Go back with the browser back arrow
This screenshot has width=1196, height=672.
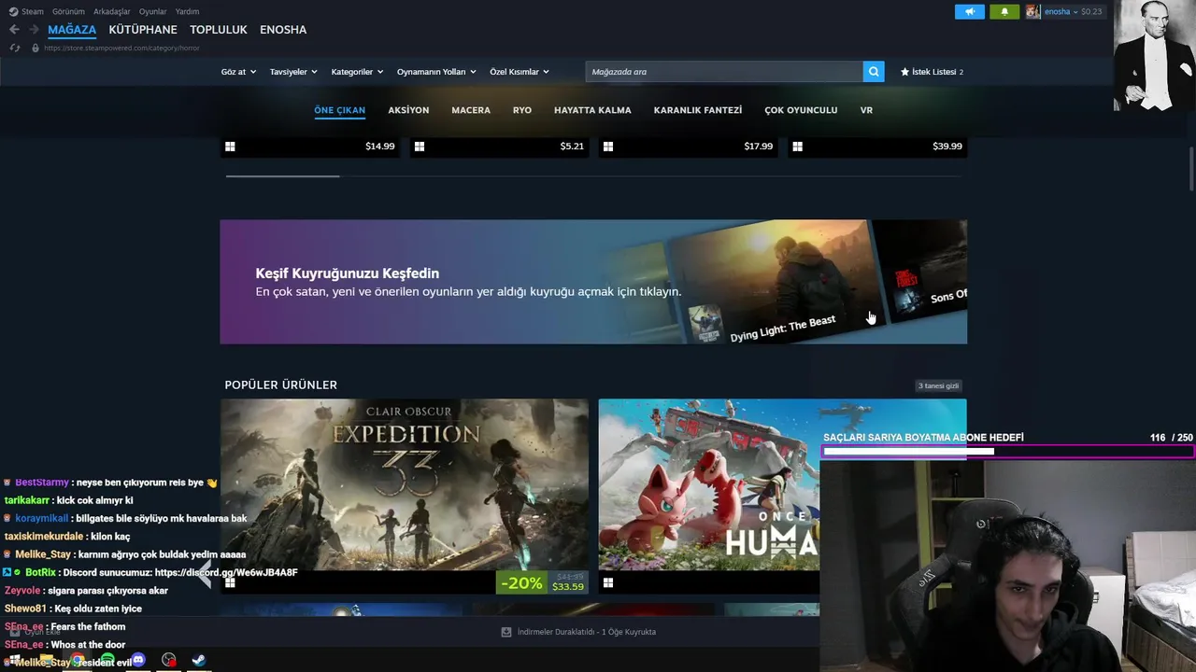click(14, 30)
